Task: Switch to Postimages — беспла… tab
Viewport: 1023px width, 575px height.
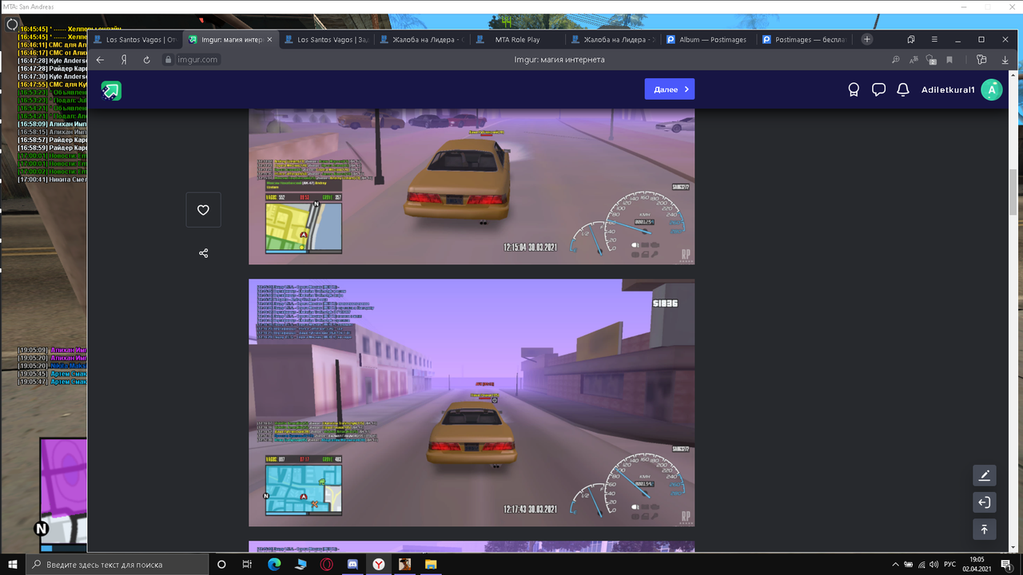Action: pyautogui.click(x=804, y=39)
